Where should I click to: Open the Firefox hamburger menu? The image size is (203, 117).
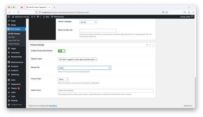click(x=193, y=12)
